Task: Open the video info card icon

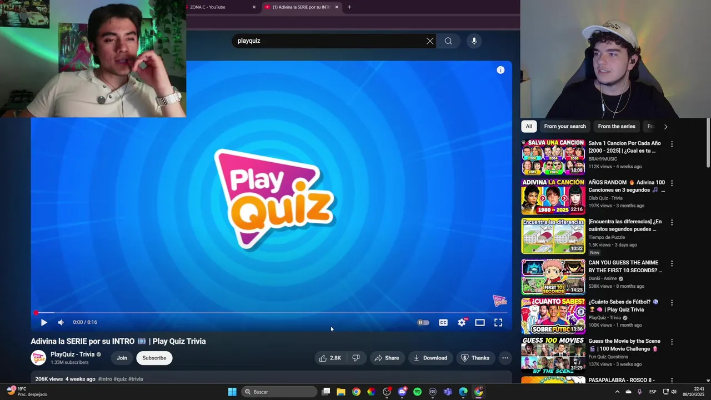Action: pyautogui.click(x=500, y=70)
